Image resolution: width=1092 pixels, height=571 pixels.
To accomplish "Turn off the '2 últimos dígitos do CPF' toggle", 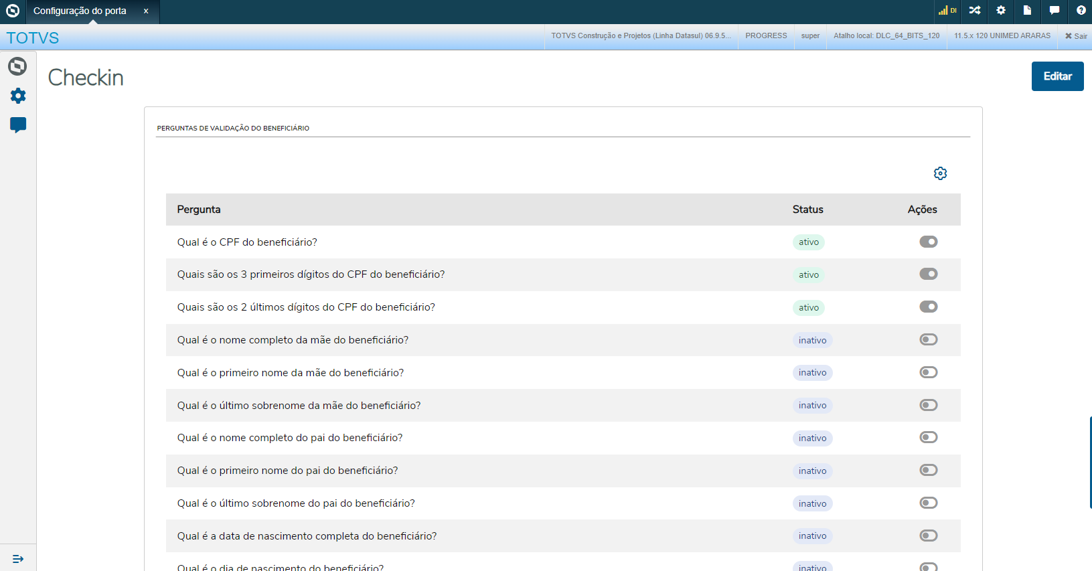I will [x=928, y=307].
